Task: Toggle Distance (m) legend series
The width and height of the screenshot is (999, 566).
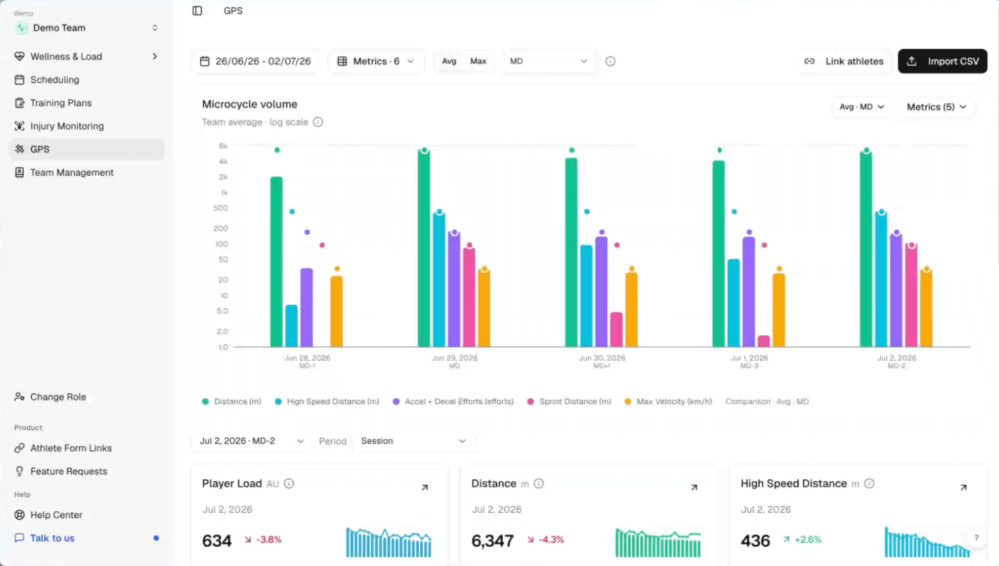Action: (231, 402)
